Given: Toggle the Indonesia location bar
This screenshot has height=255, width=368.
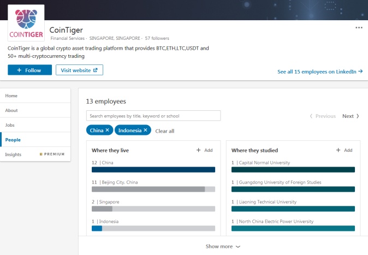Looking at the screenshot, I should coord(153,228).
